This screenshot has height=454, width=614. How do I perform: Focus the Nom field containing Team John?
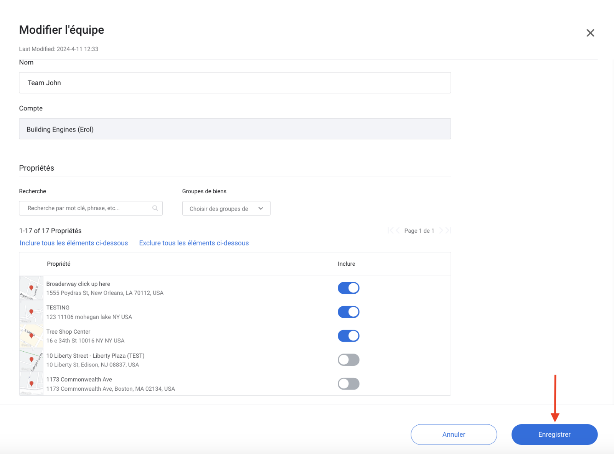tap(235, 83)
